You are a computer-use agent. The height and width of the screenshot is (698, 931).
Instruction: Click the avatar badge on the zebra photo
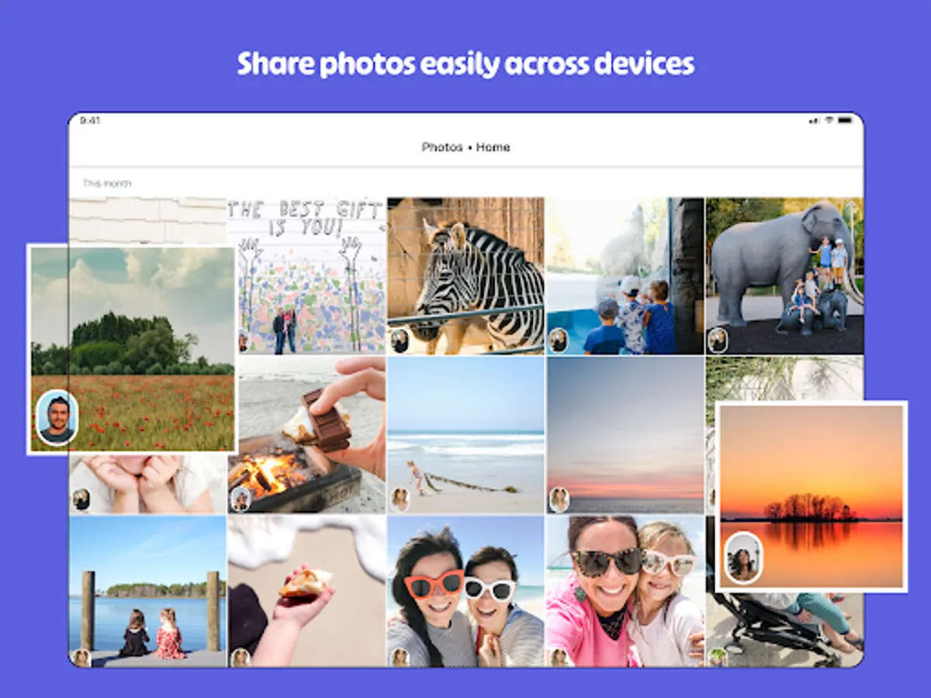[400, 340]
